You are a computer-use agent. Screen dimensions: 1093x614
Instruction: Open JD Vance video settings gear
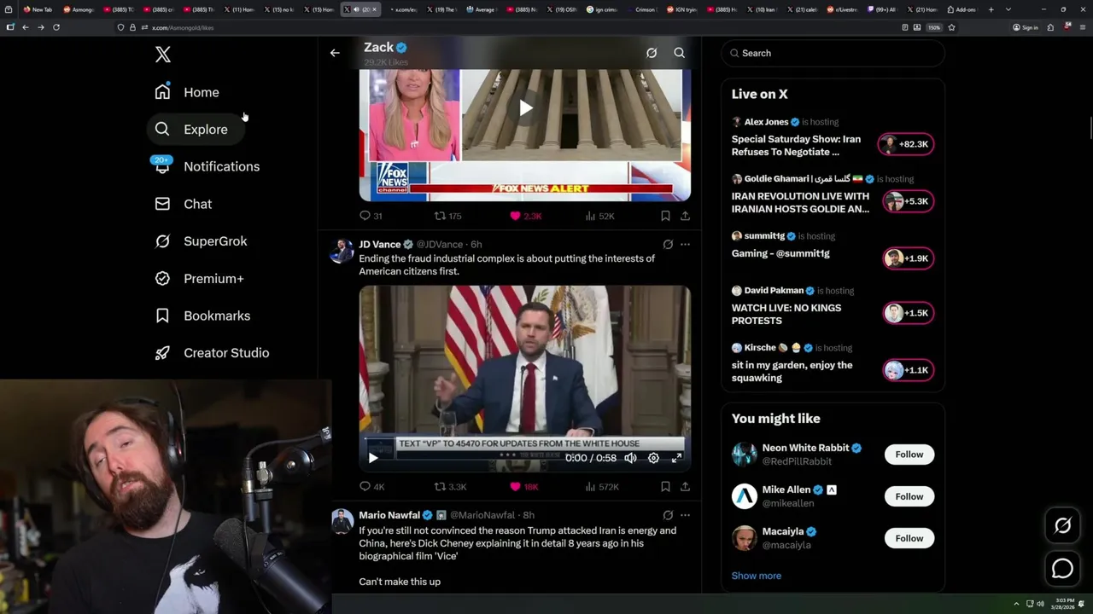coord(653,458)
